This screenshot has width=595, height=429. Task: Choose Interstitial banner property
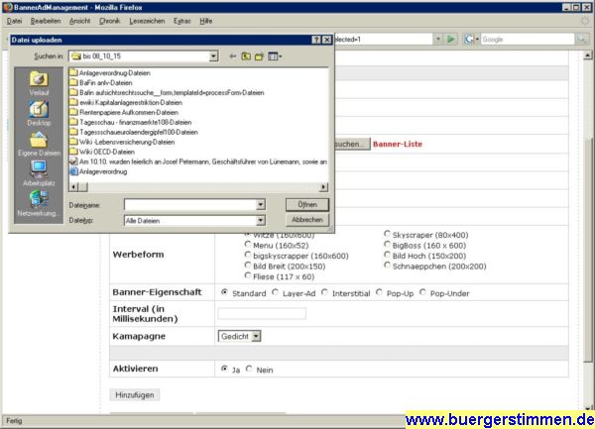tap(324, 292)
